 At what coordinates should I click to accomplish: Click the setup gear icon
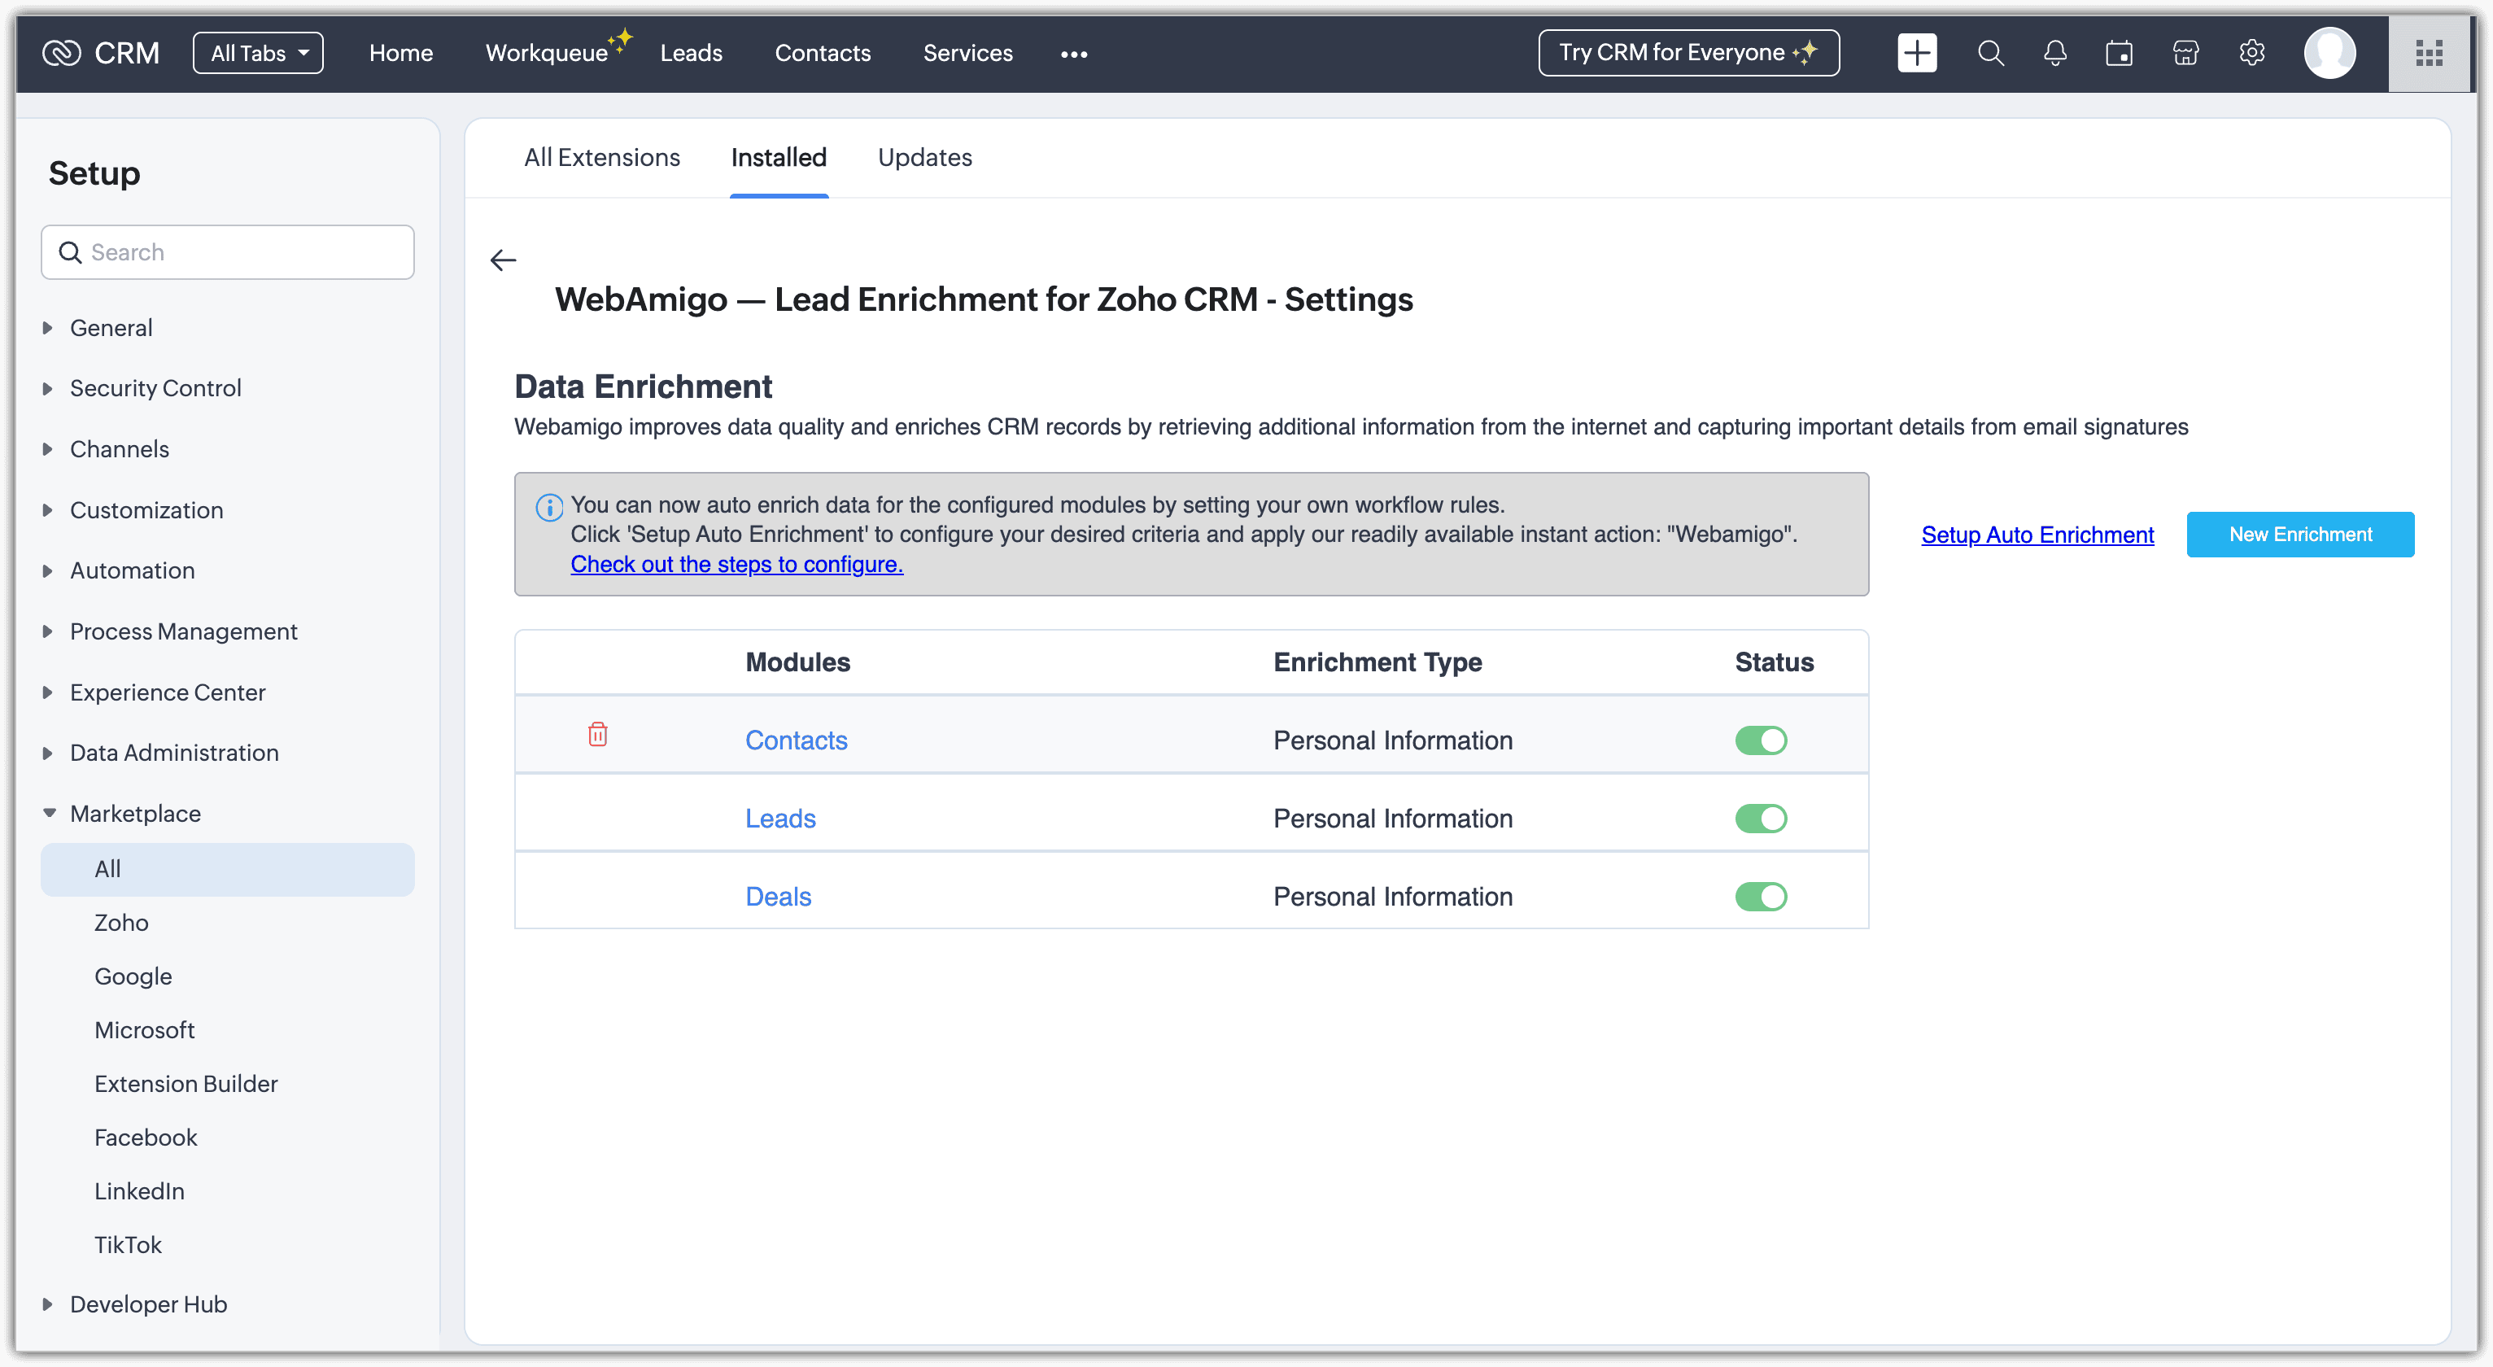tap(2251, 52)
